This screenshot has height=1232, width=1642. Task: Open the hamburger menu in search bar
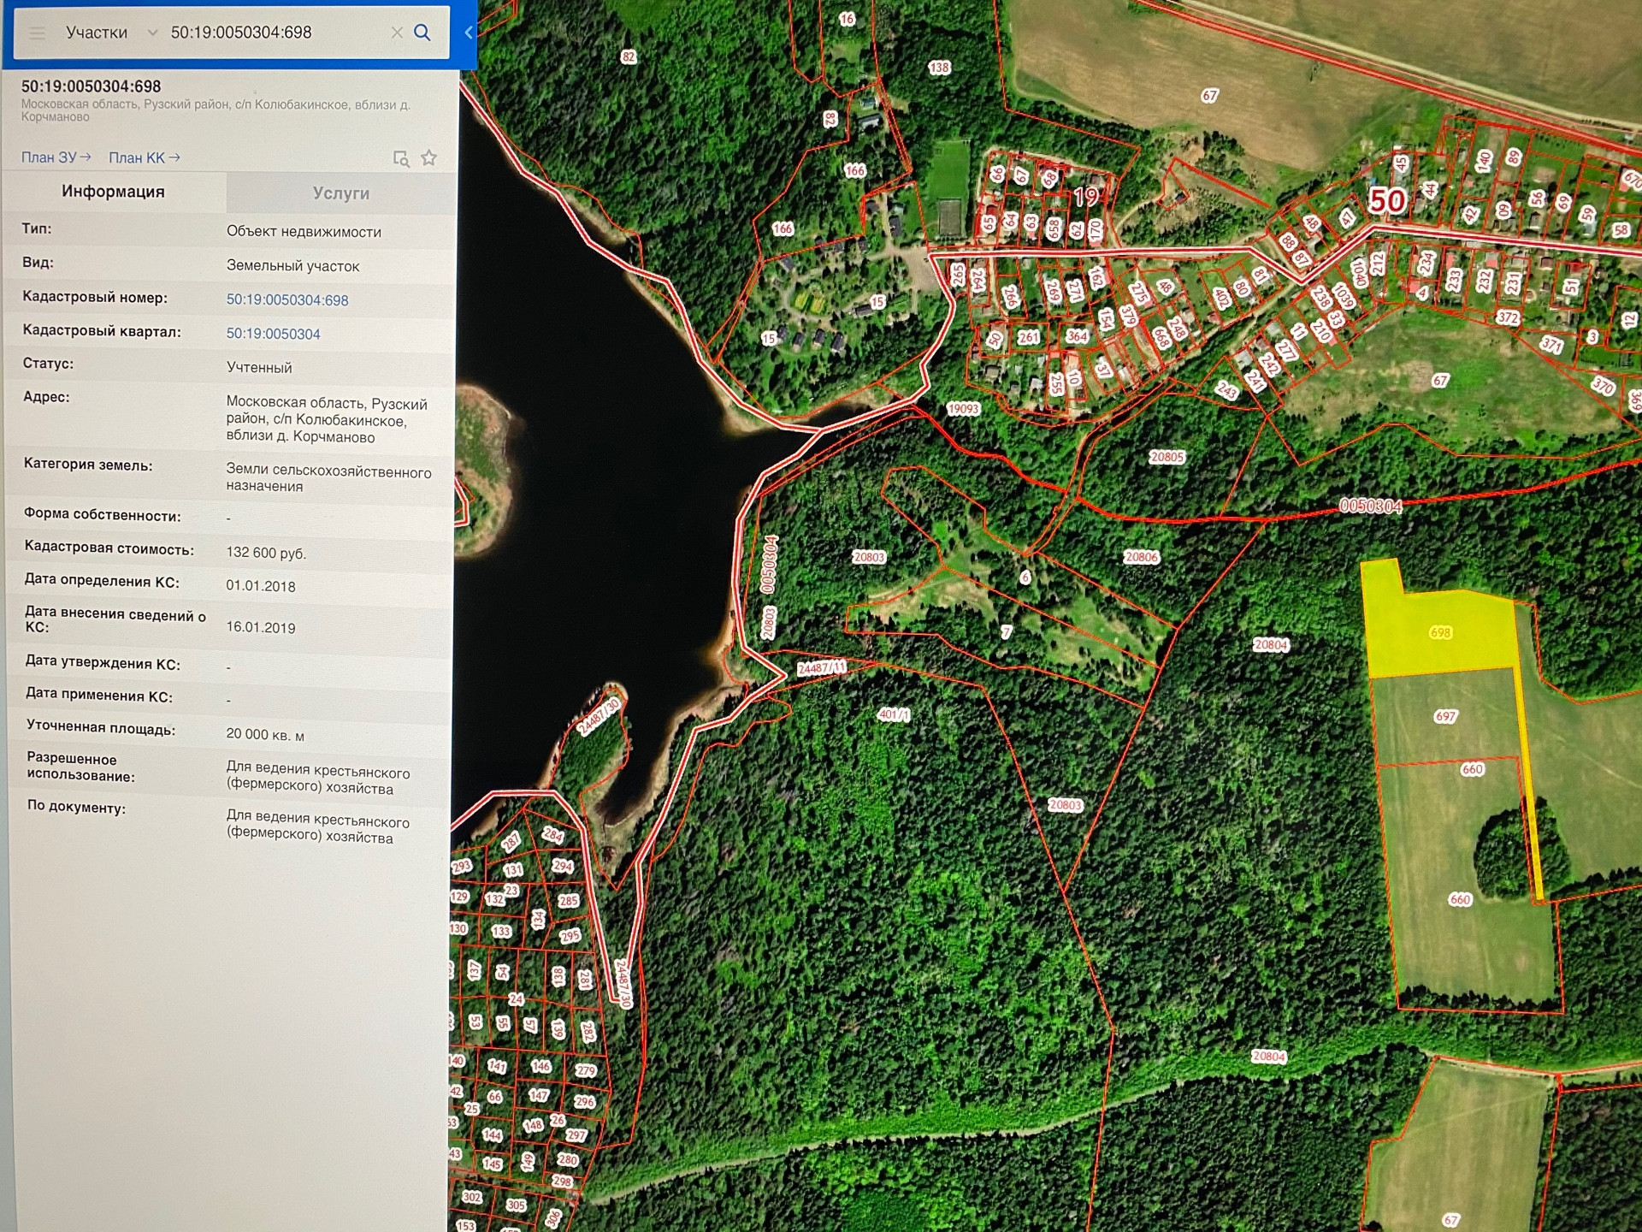click(x=37, y=33)
